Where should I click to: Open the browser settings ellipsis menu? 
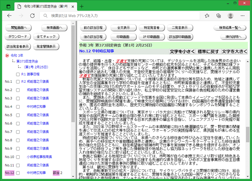tap(242, 16)
